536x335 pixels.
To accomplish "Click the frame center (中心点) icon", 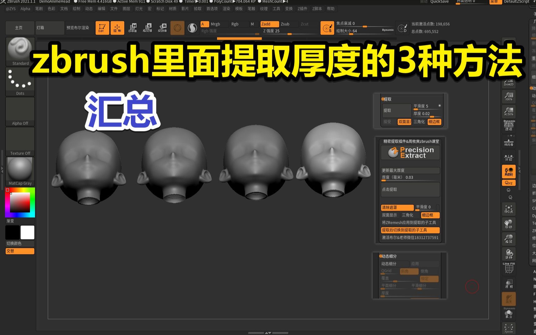I will (x=509, y=209).
